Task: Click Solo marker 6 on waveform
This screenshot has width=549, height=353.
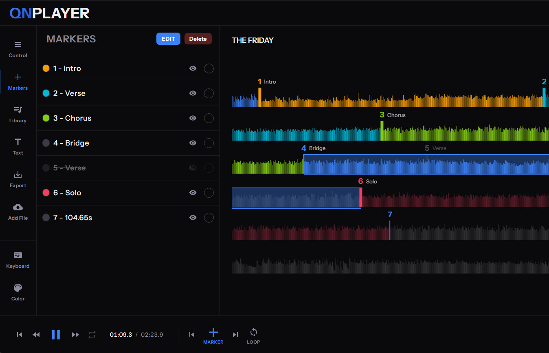Action: point(361,192)
